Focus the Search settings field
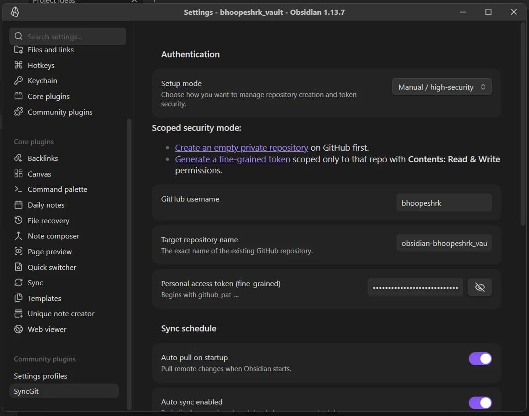 coord(68,37)
